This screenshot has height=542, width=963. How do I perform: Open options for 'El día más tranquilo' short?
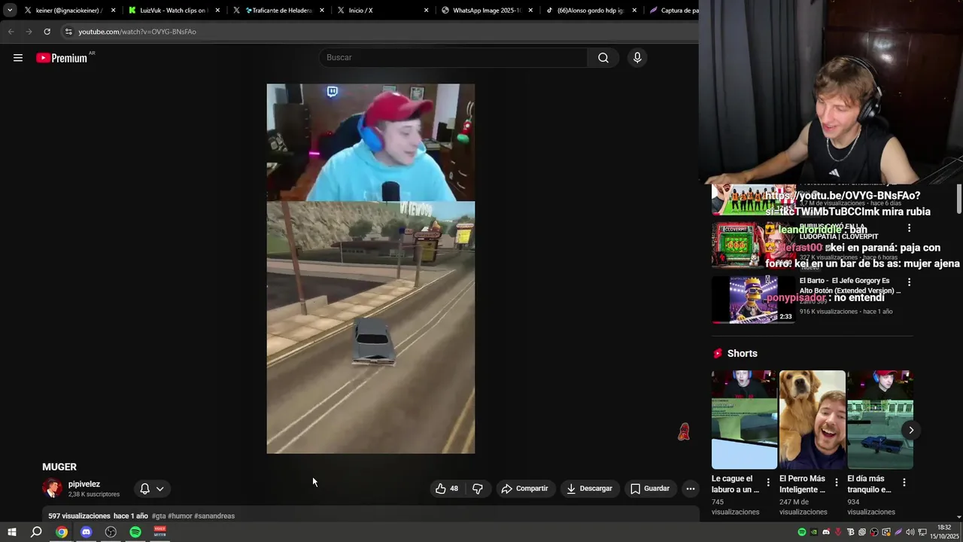pyautogui.click(x=904, y=483)
